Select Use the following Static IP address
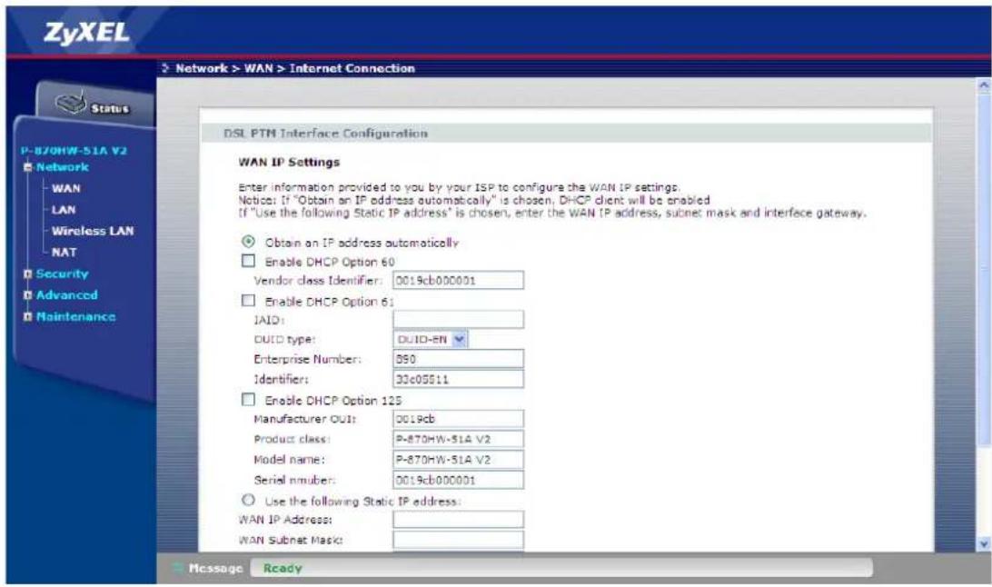 [x=249, y=501]
